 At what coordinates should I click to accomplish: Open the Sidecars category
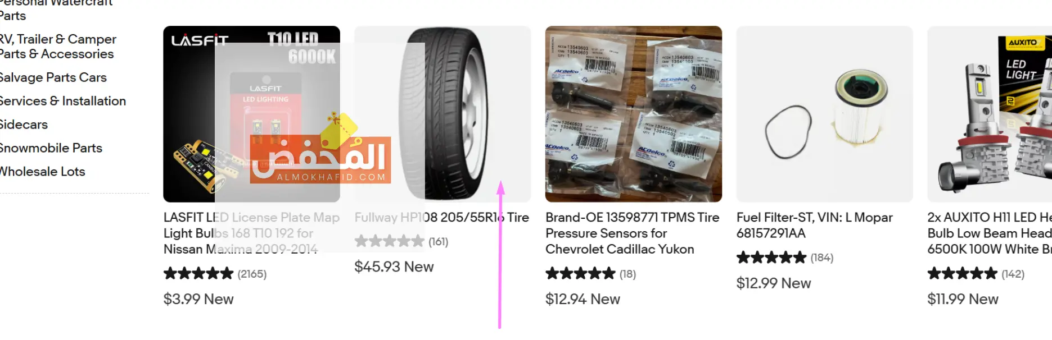(24, 125)
